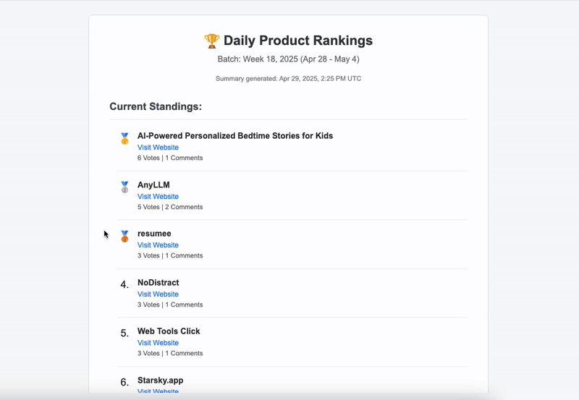
Task: Click the "5 Votes | 2 Comments" text
Action: (170, 207)
